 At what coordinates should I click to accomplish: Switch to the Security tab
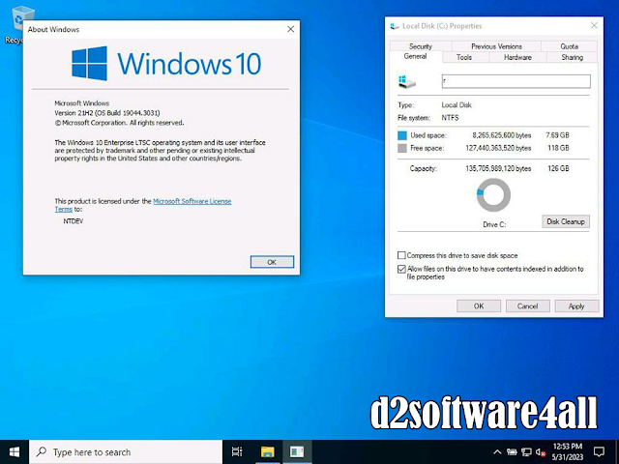pos(421,46)
